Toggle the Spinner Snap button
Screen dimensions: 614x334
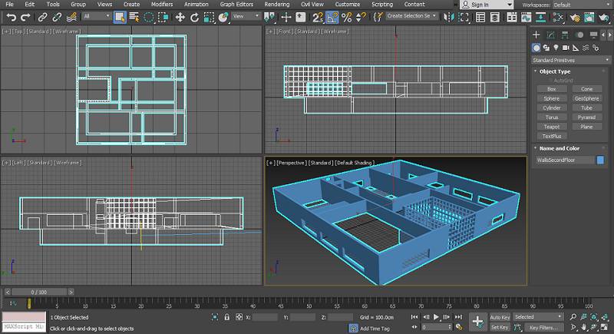(x=361, y=17)
